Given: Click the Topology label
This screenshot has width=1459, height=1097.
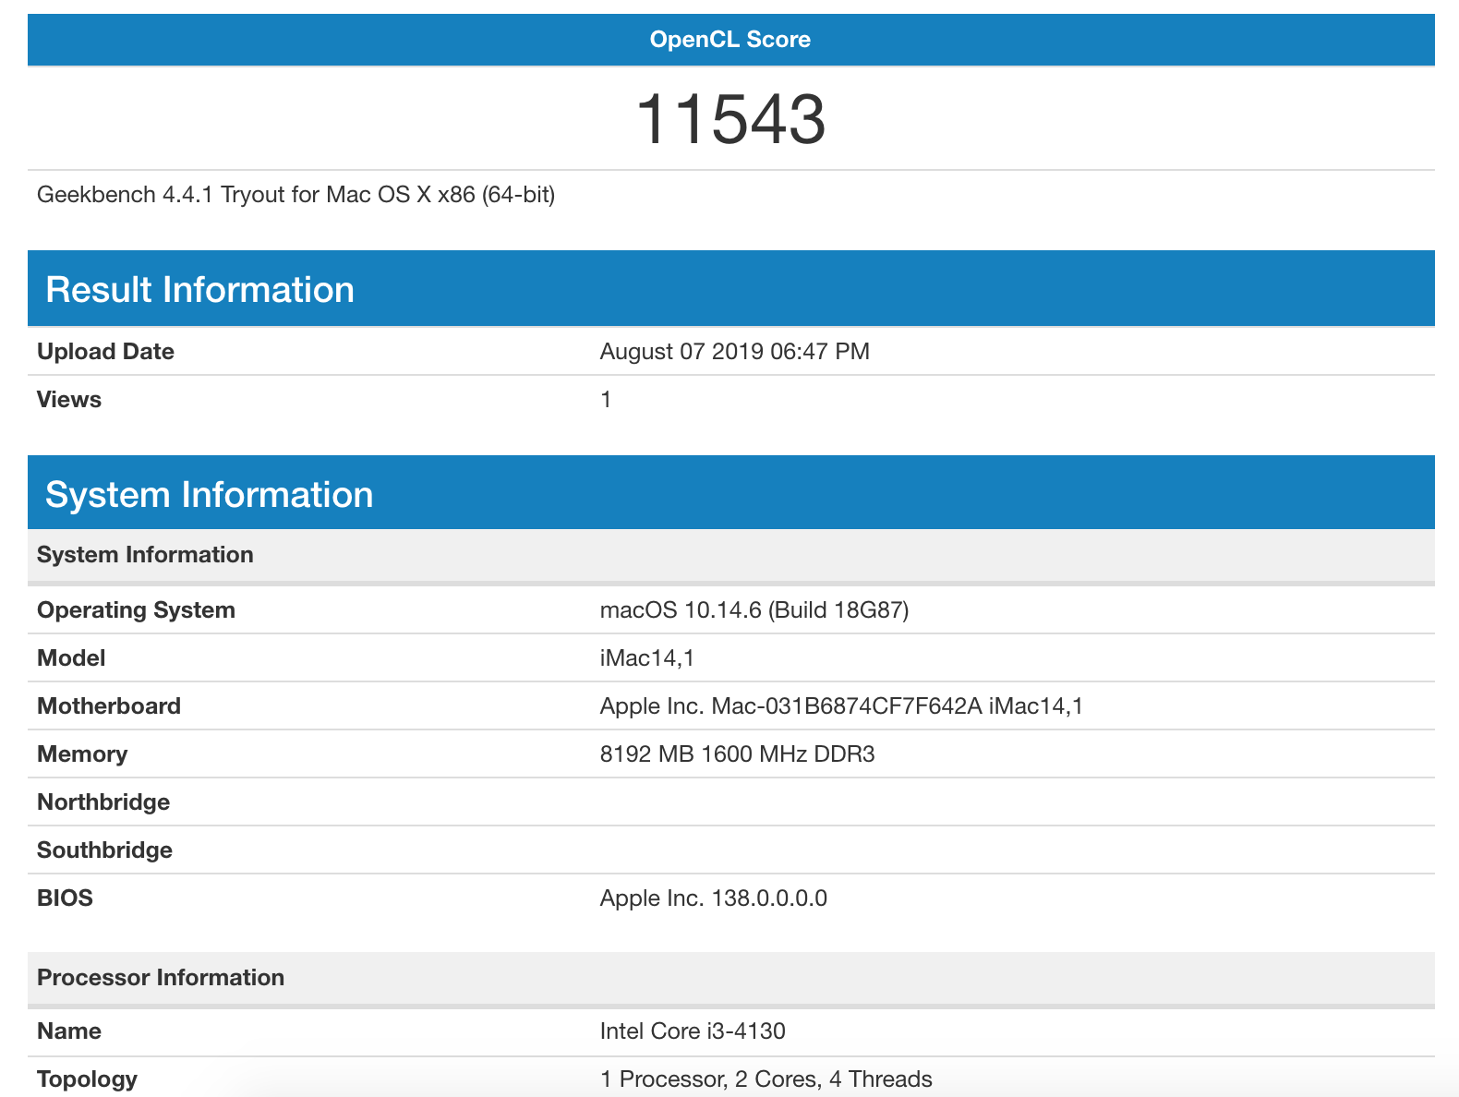Looking at the screenshot, I should tap(87, 1079).
